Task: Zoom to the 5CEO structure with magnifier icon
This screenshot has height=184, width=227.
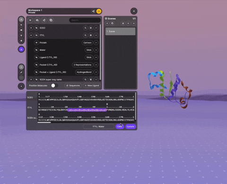Action: click(x=86, y=28)
